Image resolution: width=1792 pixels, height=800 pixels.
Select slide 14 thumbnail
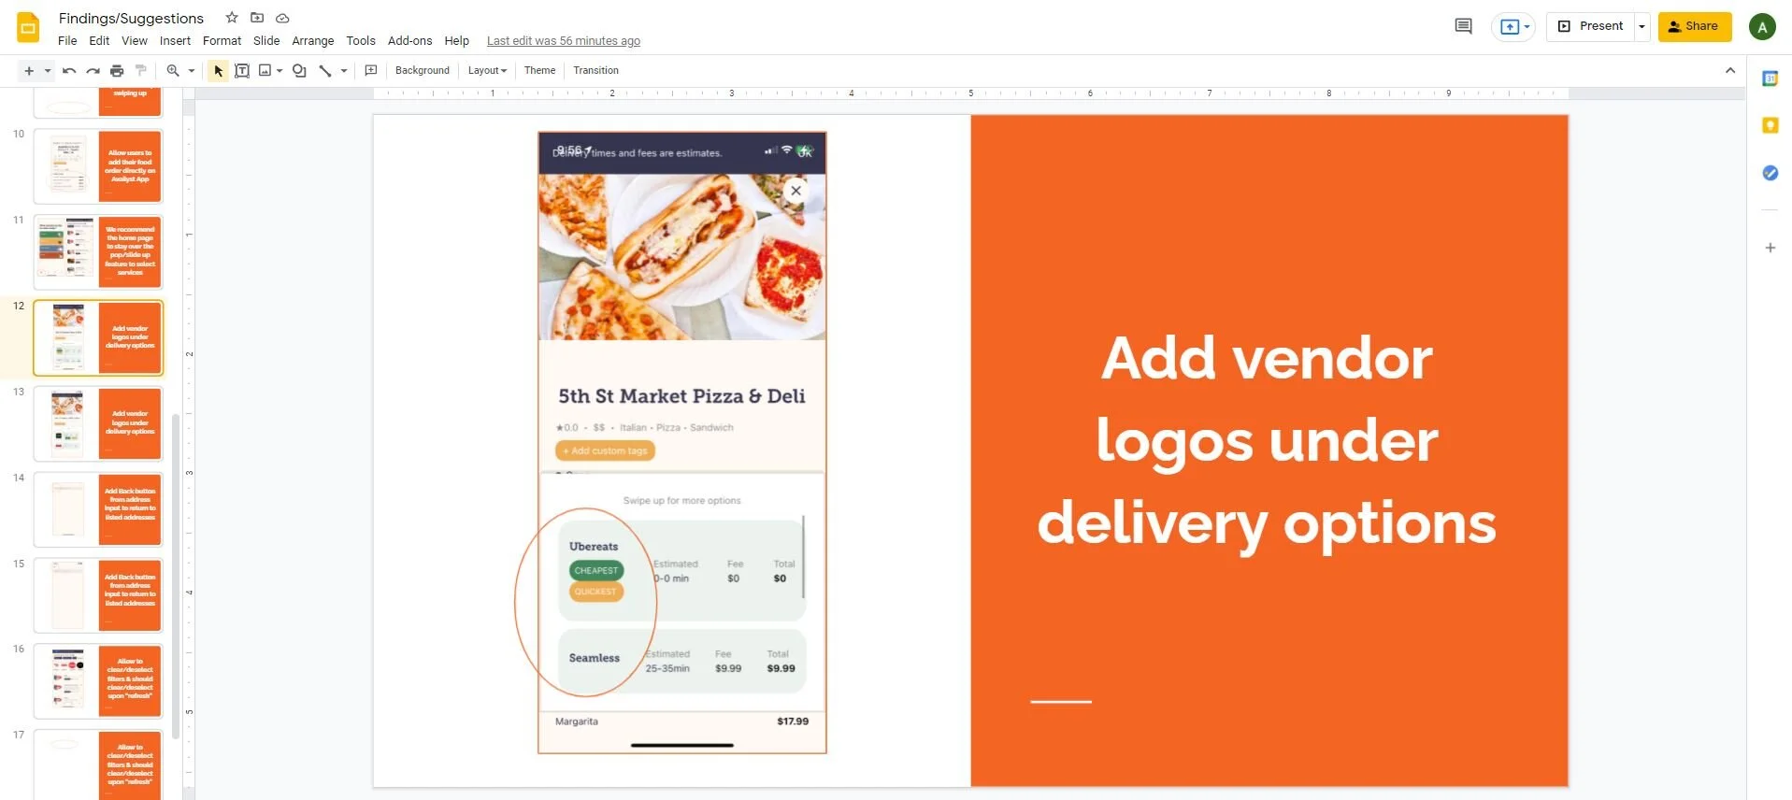tap(98, 509)
